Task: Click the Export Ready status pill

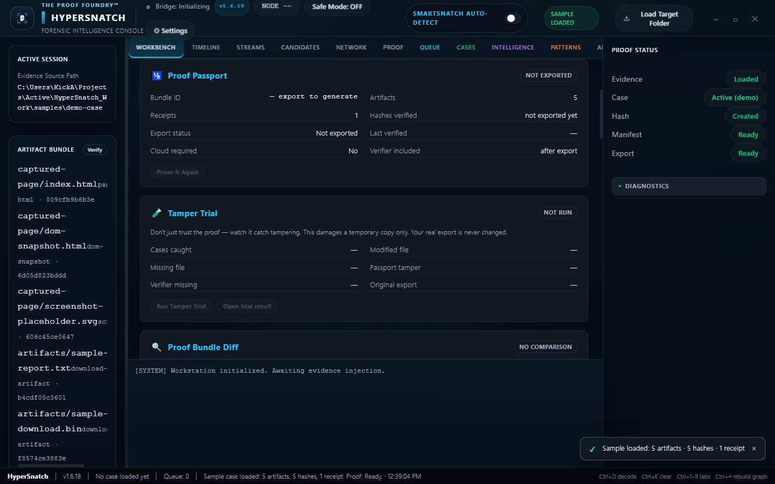Action: (748, 153)
